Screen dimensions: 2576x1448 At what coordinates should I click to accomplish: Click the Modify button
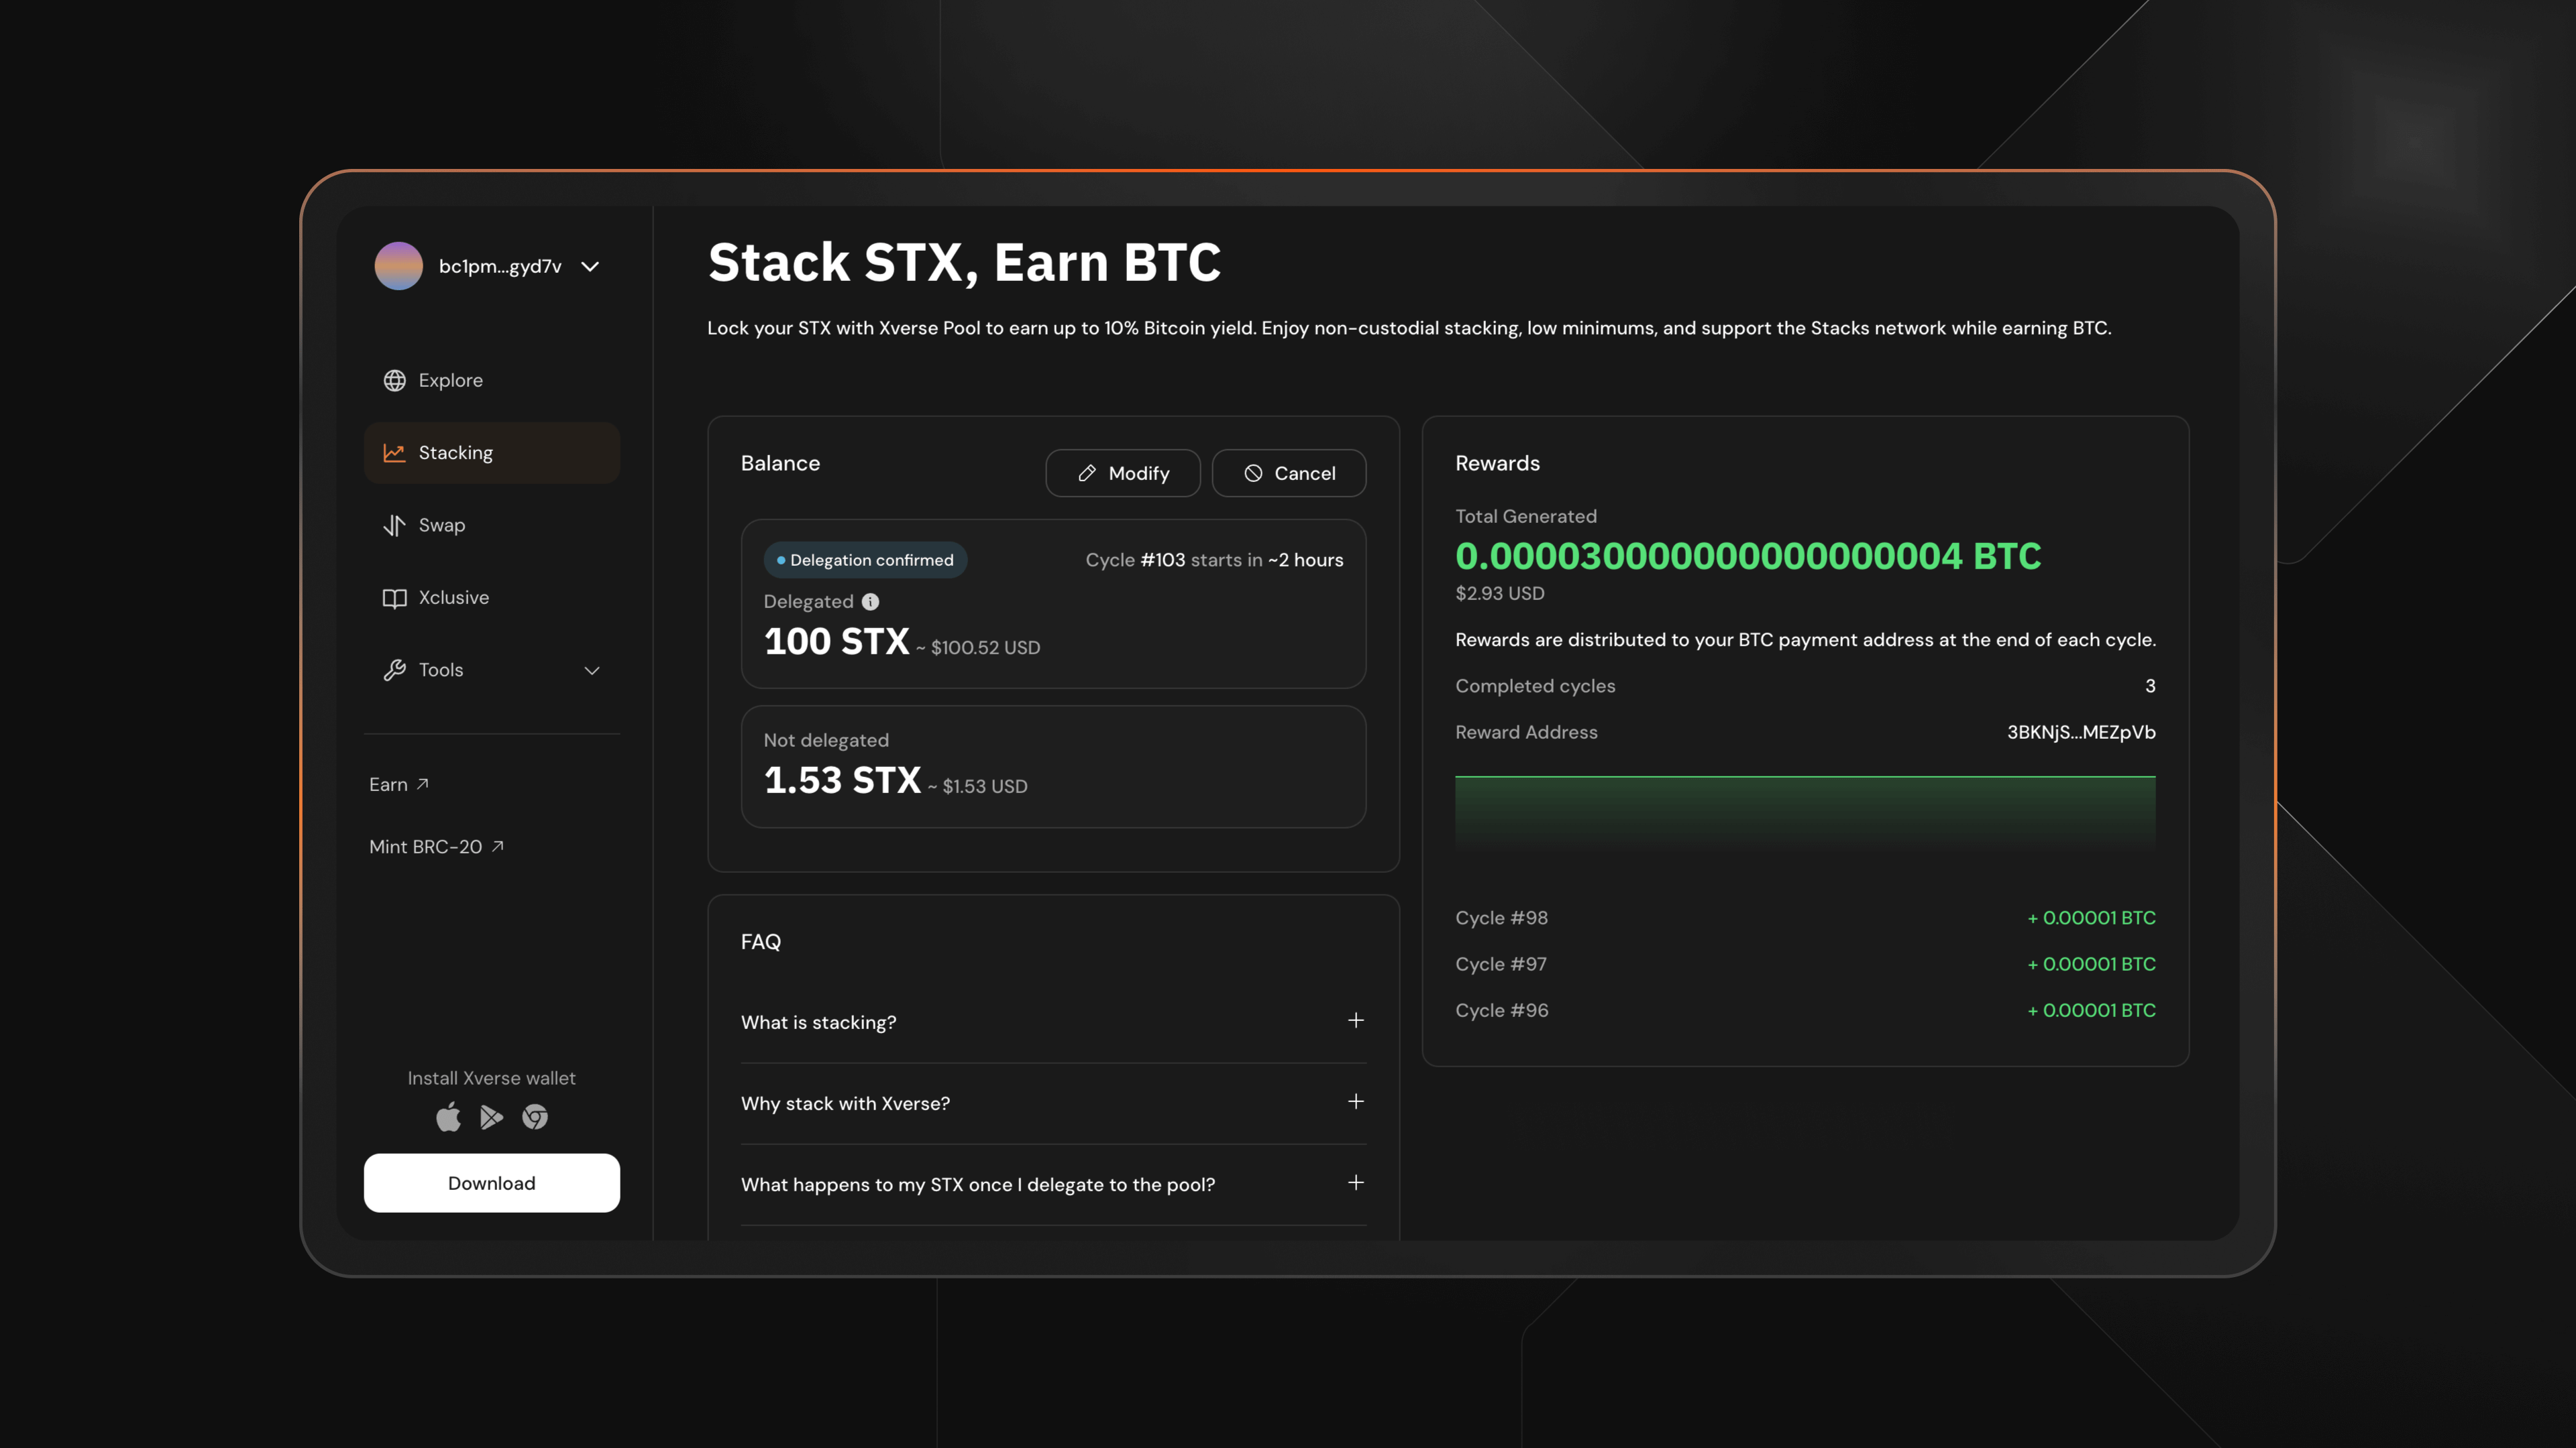(x=1123, y=474)
